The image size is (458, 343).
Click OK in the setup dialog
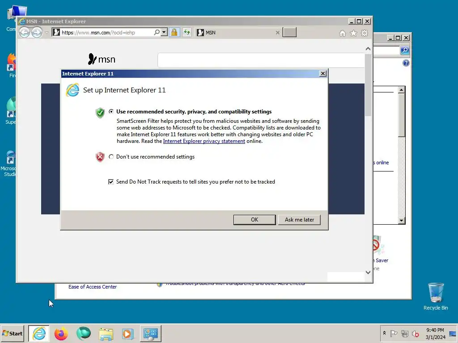pyautogui.click(x=254, y=220)
